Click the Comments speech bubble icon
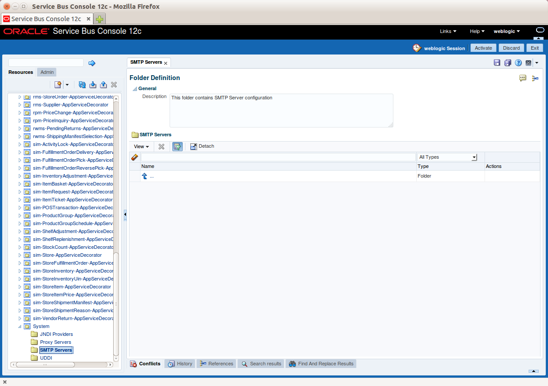Screen dimensions: 548x386 (x=523, y=78)
